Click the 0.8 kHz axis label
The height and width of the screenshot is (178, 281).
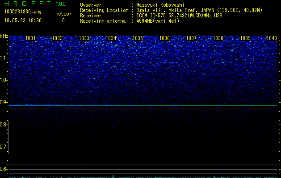click(4, 125)
